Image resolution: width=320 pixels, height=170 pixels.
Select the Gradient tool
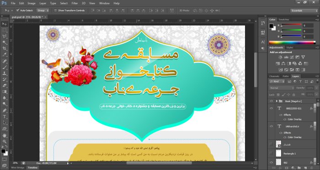4,92
